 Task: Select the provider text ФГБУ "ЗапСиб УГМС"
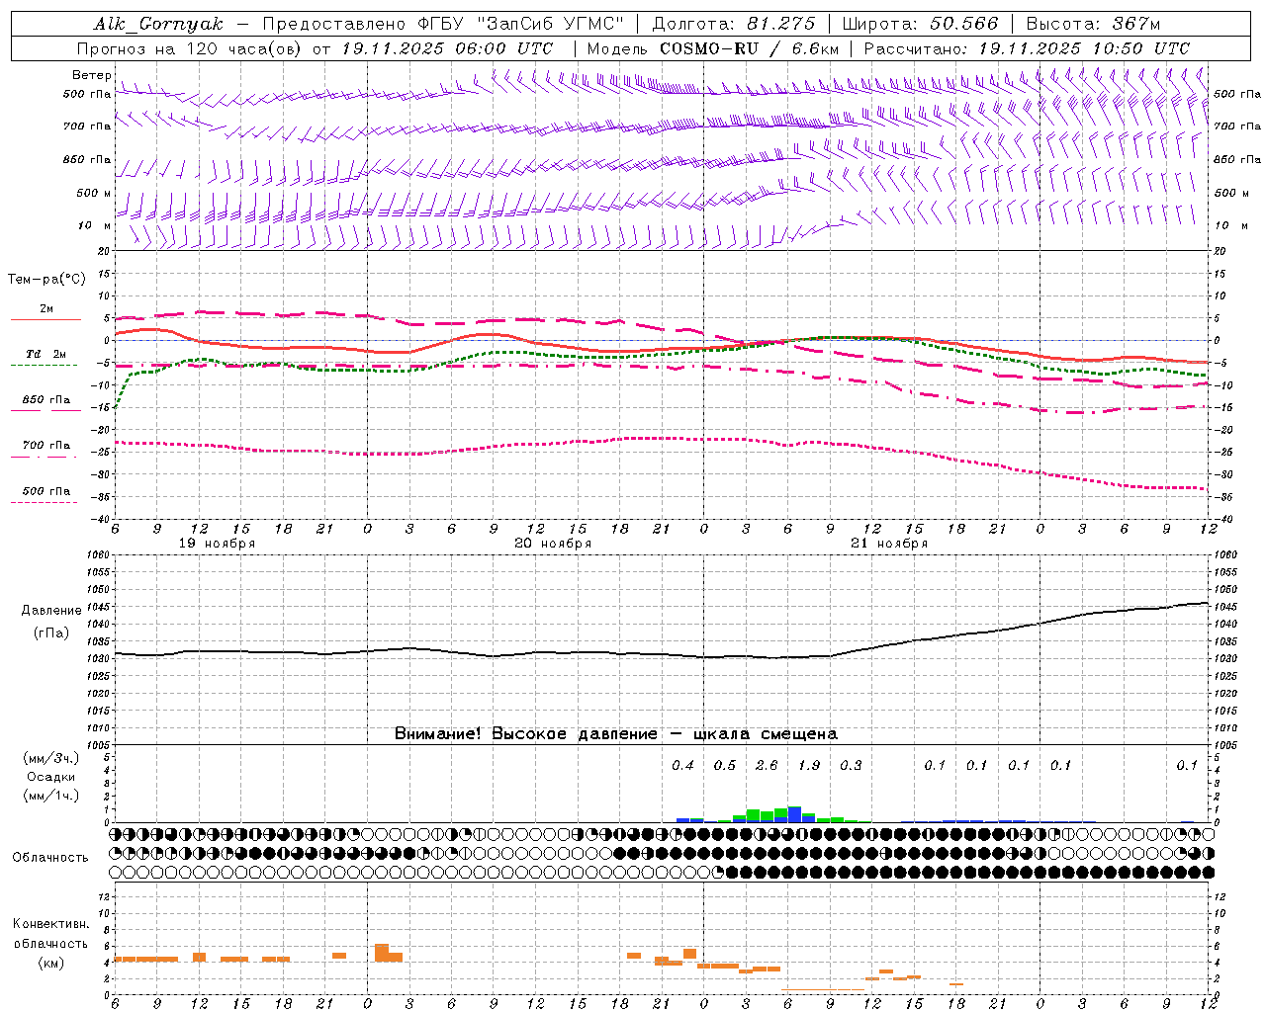point(523,24)
